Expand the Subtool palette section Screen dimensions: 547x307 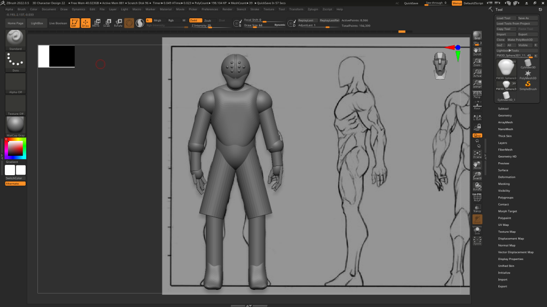coord(503,108)
